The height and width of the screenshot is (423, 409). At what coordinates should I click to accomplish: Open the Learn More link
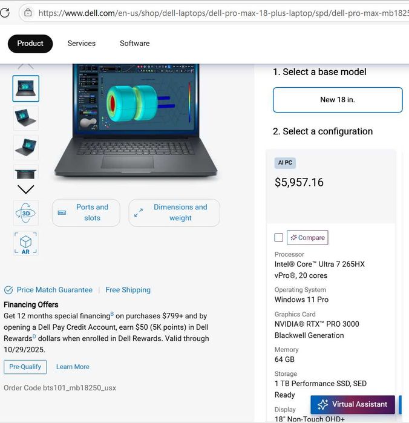click(x=73, y=367)
